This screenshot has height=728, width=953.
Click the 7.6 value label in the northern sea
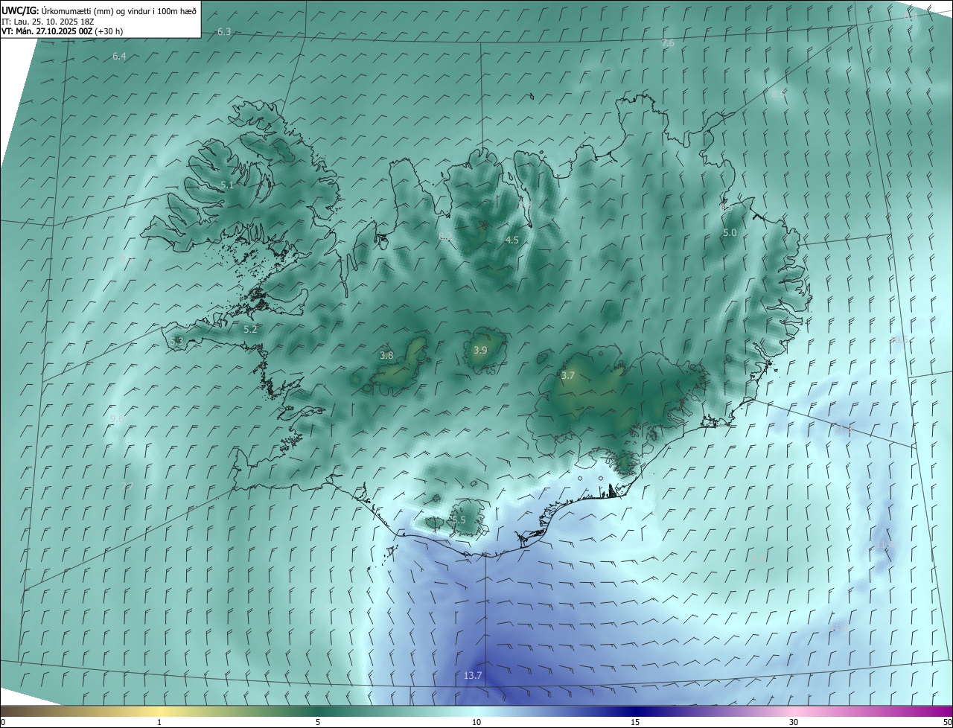[668, 43]
